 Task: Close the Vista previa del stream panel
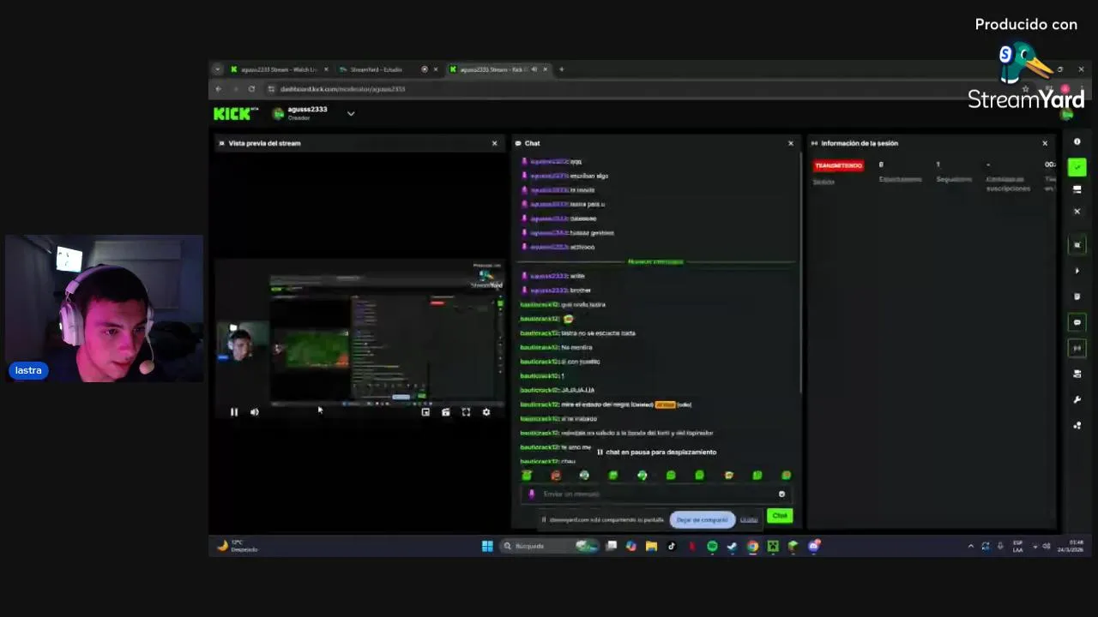pyautogui.click(x=494, y=143)
